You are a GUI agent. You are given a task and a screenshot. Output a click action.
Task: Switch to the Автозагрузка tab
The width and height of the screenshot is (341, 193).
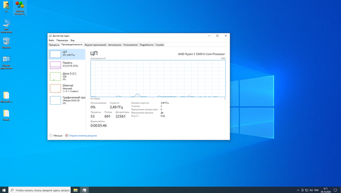[x=115, y=45]
